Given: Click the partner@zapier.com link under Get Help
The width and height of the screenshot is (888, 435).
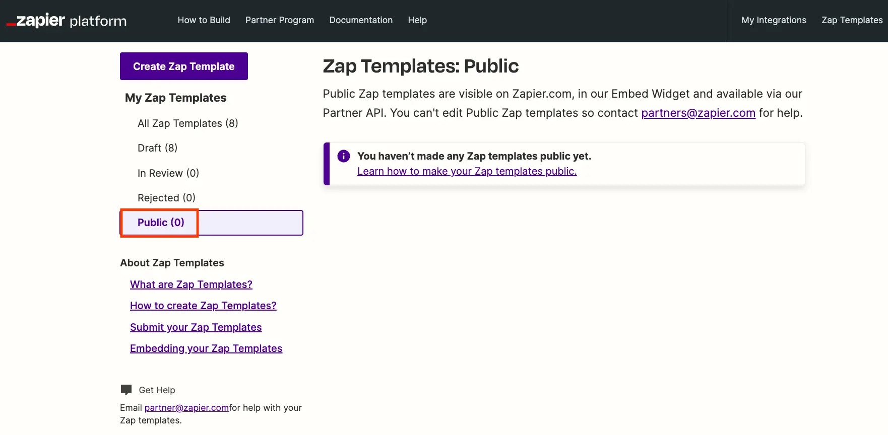Looking at the screenshot, I should pyautogui.click(x=186, y=408).
